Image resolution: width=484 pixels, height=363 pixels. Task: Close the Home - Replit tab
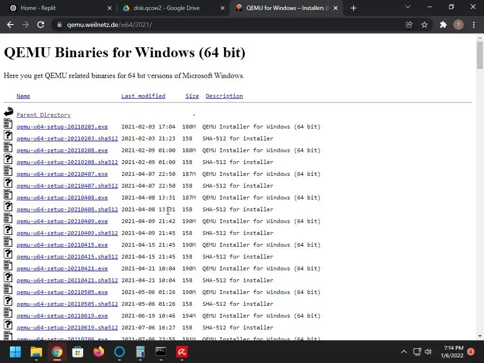(x=110, y=8)
